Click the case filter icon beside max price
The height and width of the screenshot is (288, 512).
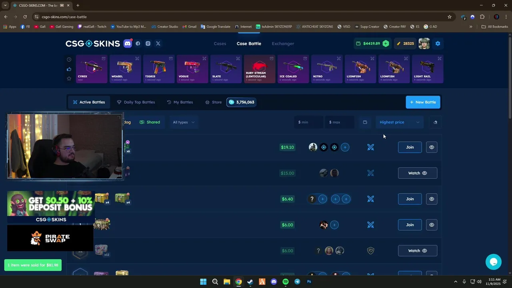point(365,122)
